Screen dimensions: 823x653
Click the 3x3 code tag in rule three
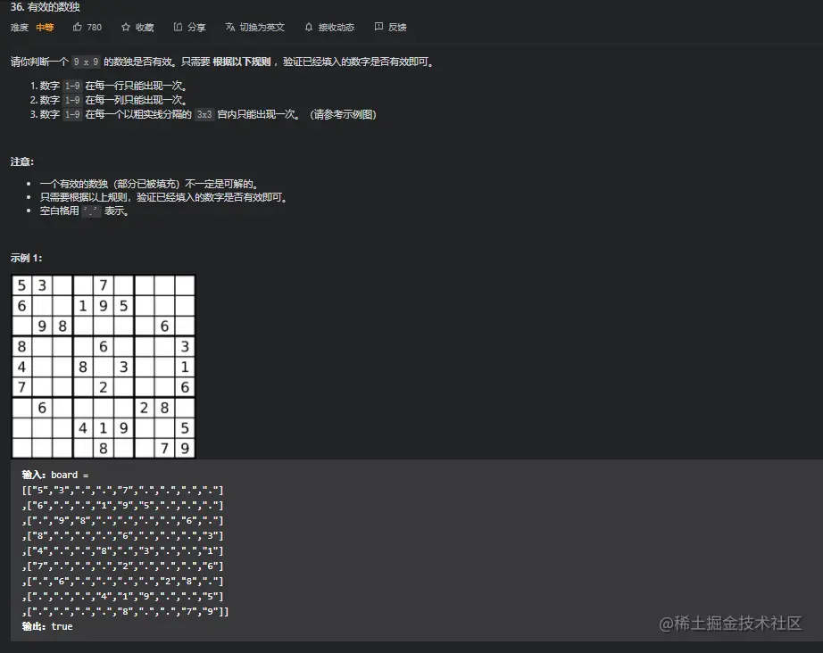click(x=204, y=114)
